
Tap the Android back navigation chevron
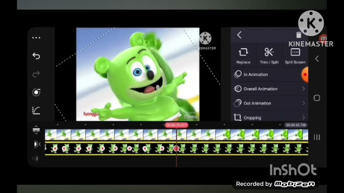pos(317,59)
